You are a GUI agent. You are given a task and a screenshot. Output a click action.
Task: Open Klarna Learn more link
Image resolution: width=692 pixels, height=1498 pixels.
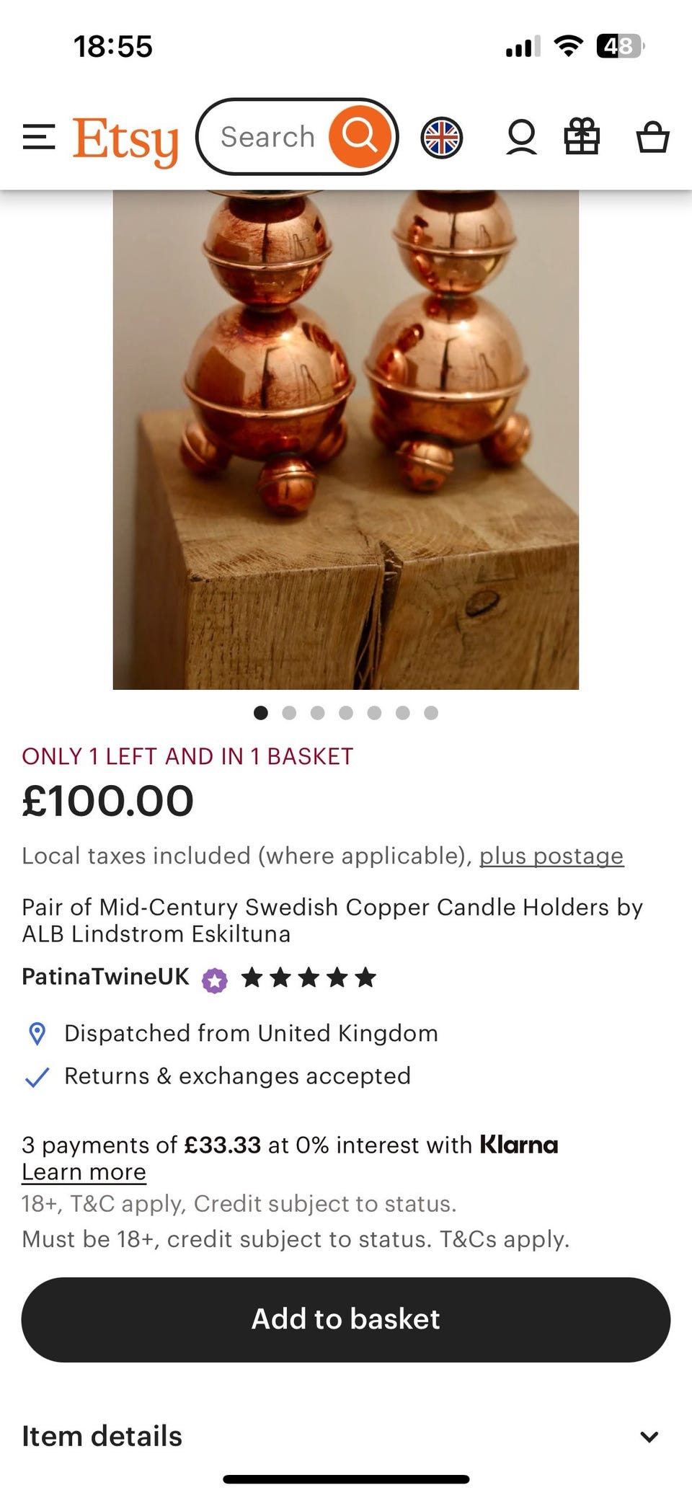84,1172
